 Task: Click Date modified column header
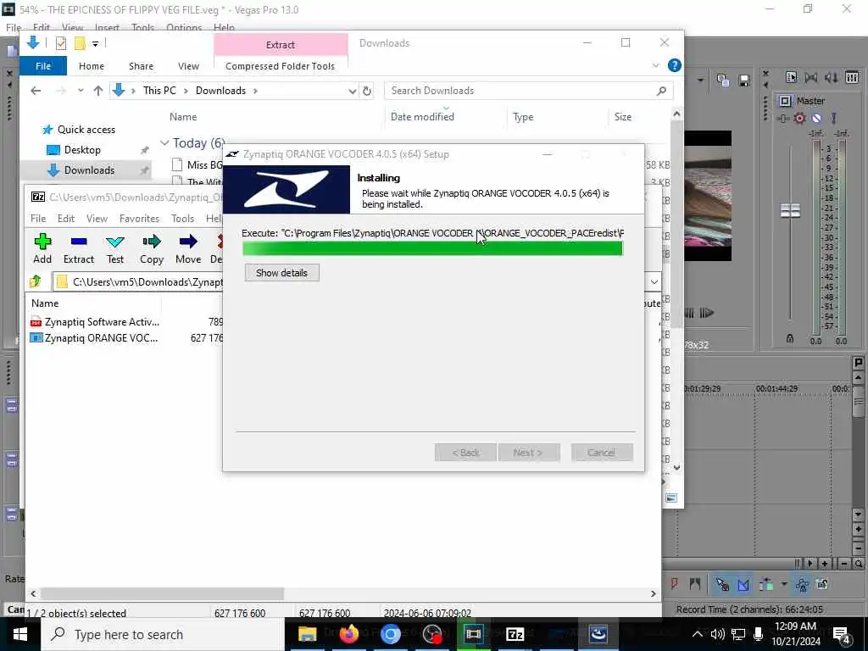click(x=422, y=117)
